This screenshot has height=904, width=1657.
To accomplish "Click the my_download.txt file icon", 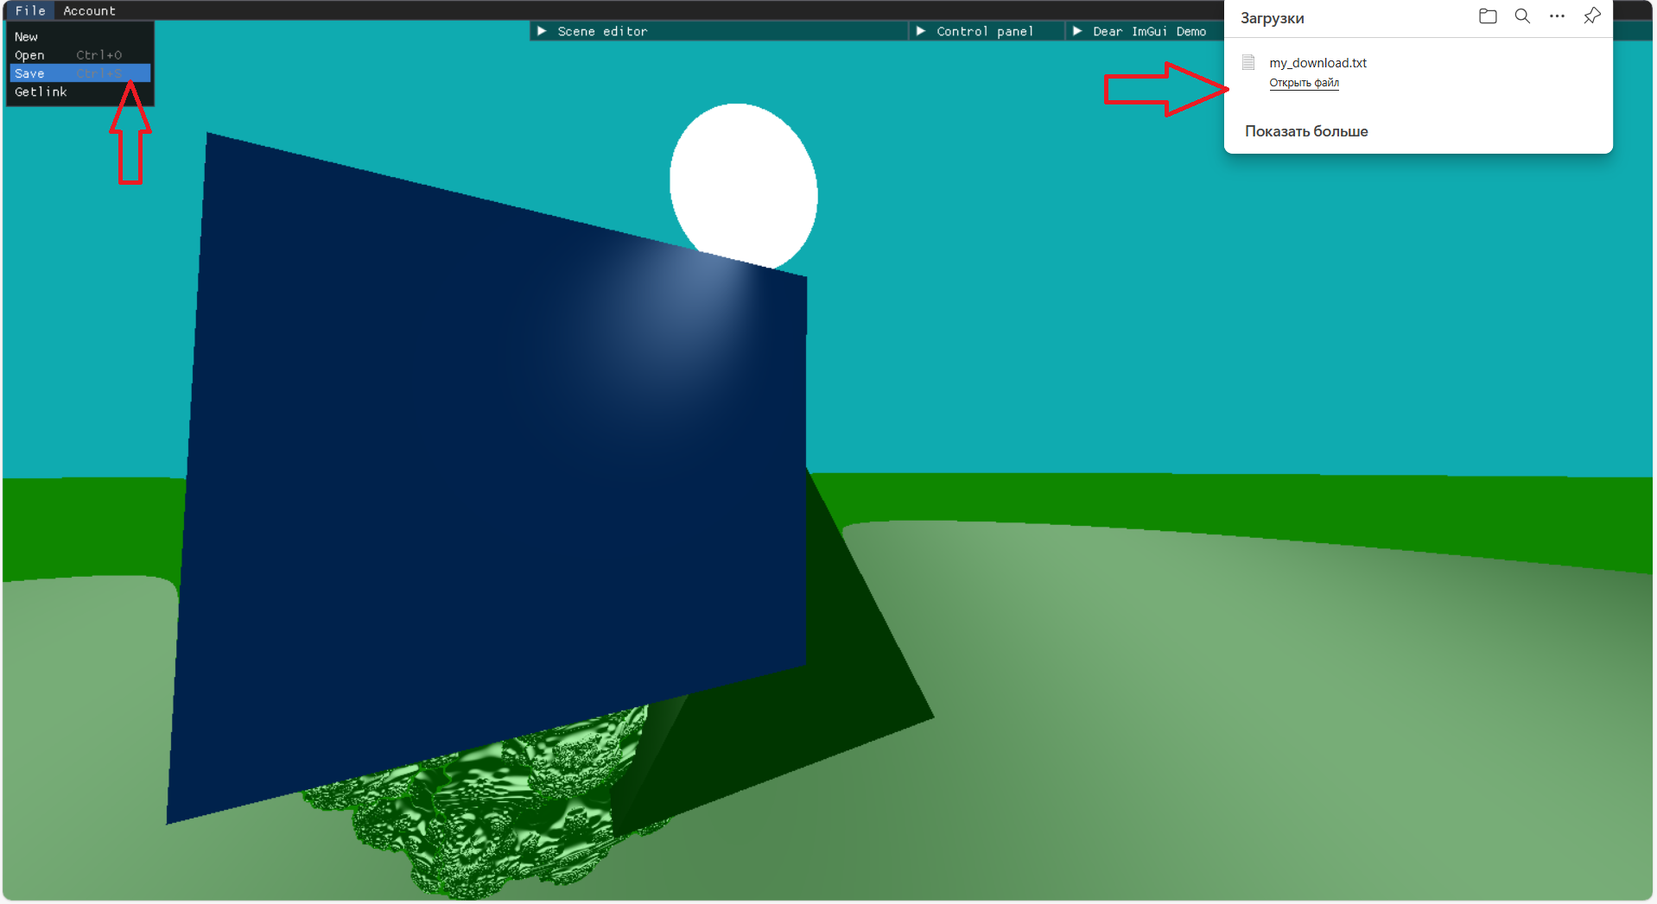I will (1248, 62).
